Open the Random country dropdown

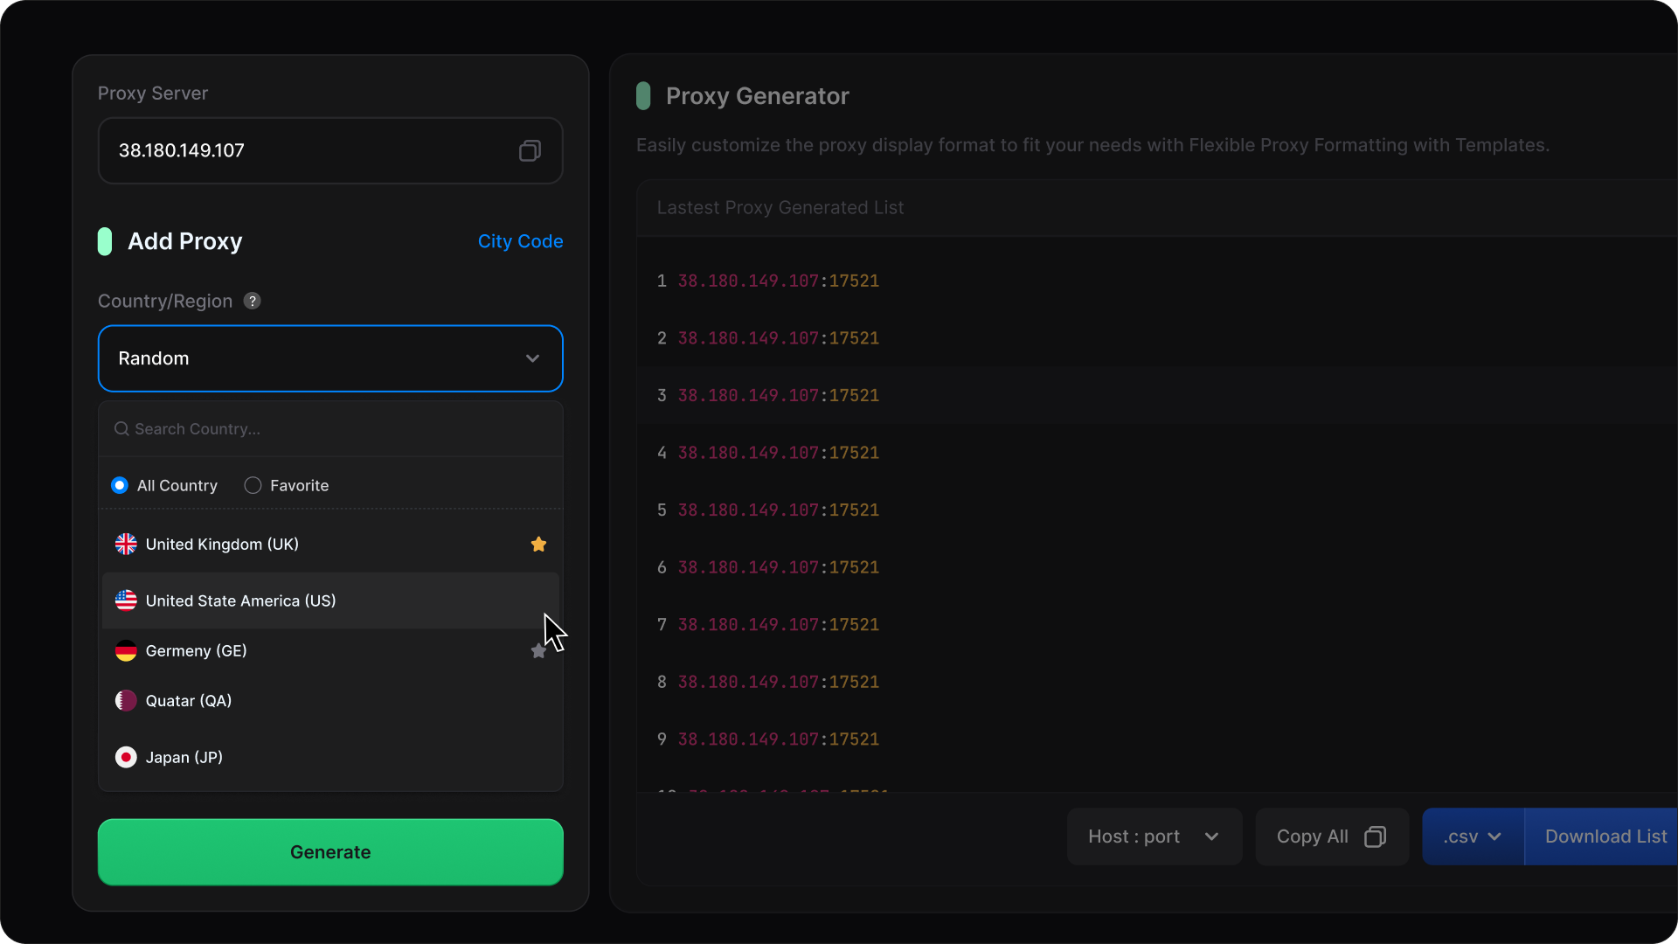coord(330,359)
